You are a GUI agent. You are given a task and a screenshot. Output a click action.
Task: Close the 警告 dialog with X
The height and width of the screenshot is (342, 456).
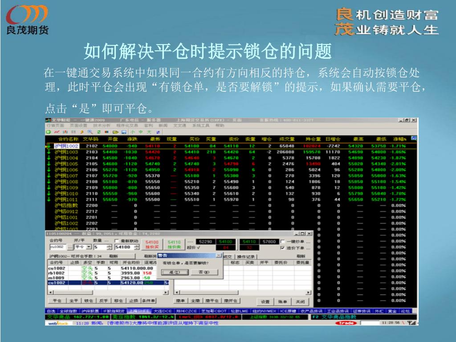[219, 255]
